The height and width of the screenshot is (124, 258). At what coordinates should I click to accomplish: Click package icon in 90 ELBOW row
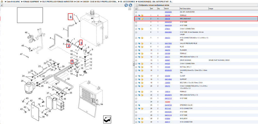pos(142,118)
